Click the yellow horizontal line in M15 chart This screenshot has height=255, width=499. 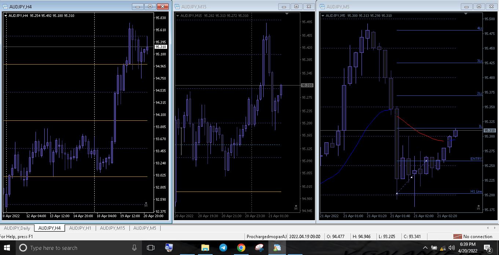[228, 192]
